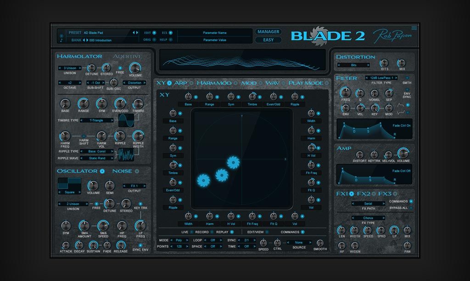Toggle the ECS indicator
470x281 pixels.
pyautogui.click(x=171, y=32)
